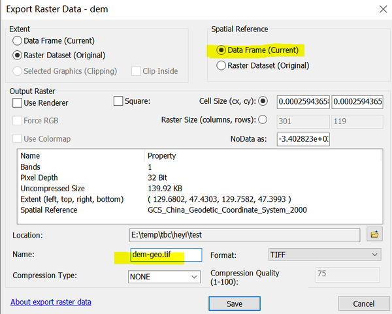
Task: Click the first Cell Size cx input box
Action: (x=303, y=102)
